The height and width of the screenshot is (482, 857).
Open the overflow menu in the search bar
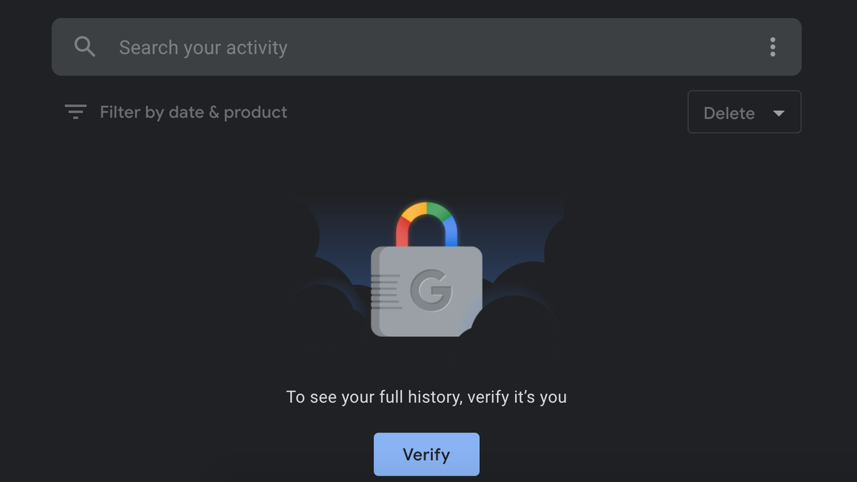(772, 47)
